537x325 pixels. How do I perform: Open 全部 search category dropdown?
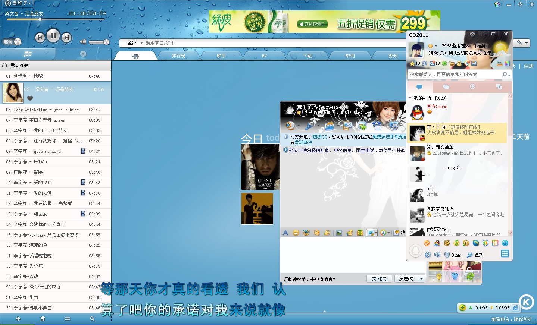click(132, 43)
